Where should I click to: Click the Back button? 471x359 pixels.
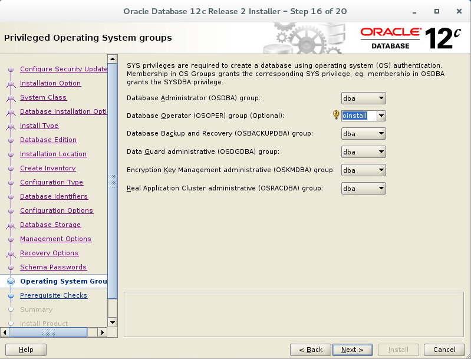[x=310, y=350]
